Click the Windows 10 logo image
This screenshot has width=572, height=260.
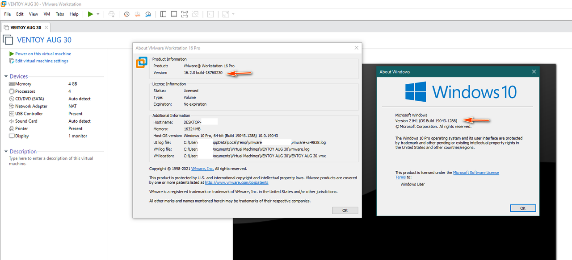point(461,91)
